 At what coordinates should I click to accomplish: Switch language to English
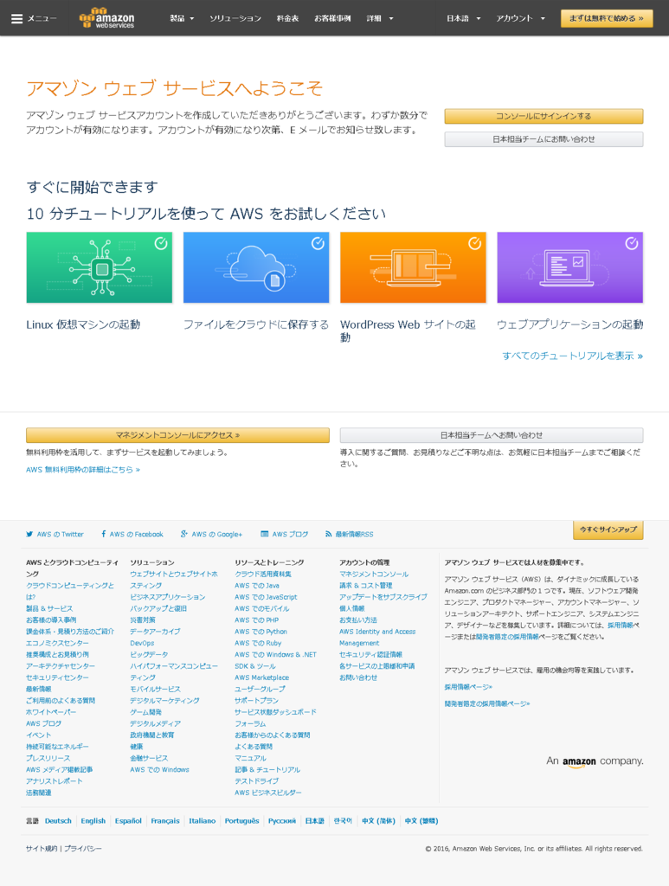click(x=93, y=821)
